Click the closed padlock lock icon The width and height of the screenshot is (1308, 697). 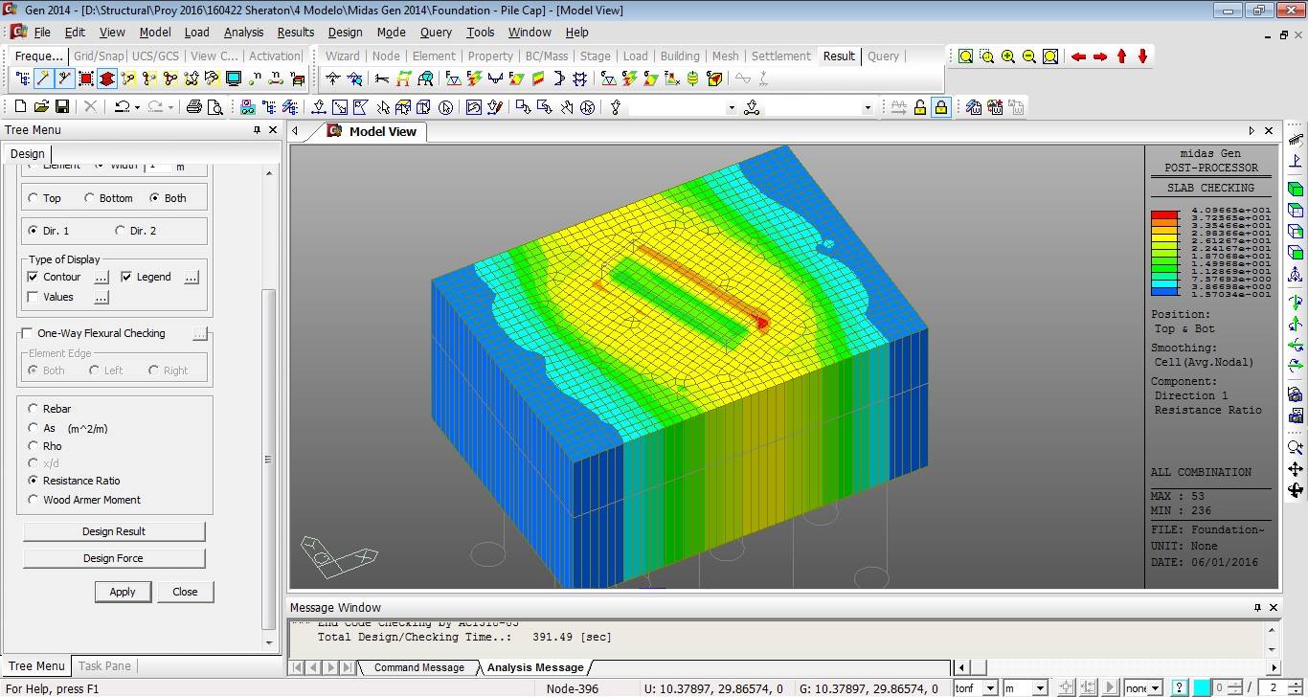(941, 107)
